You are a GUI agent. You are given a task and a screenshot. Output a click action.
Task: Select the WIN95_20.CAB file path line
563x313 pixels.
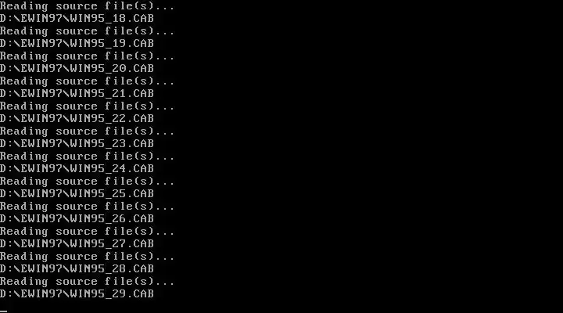pos(77,68)
